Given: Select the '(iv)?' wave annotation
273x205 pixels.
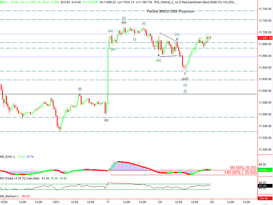Looking at the screenshot, I should [186, 79].
